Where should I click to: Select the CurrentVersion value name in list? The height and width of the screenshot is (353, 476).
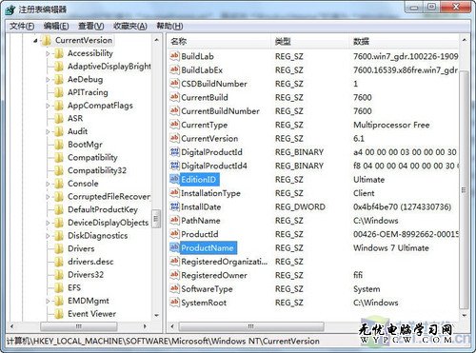tap(209, 139)
